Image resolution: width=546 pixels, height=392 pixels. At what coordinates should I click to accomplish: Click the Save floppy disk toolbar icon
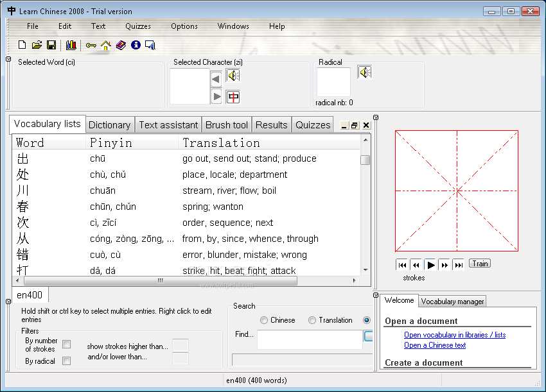tap(51, 45)
